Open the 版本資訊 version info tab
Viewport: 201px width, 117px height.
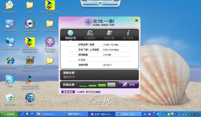click(128, 35)
